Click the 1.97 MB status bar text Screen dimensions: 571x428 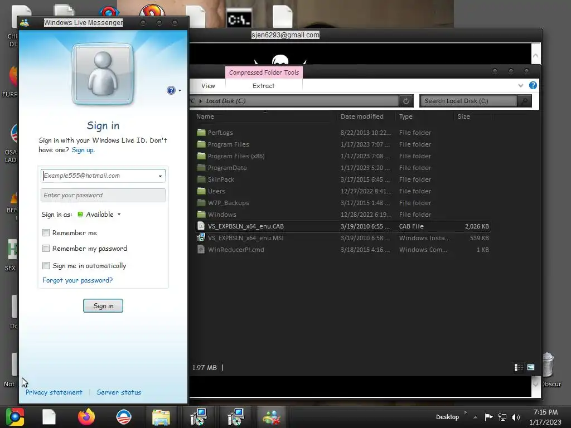tap(204, 368)
